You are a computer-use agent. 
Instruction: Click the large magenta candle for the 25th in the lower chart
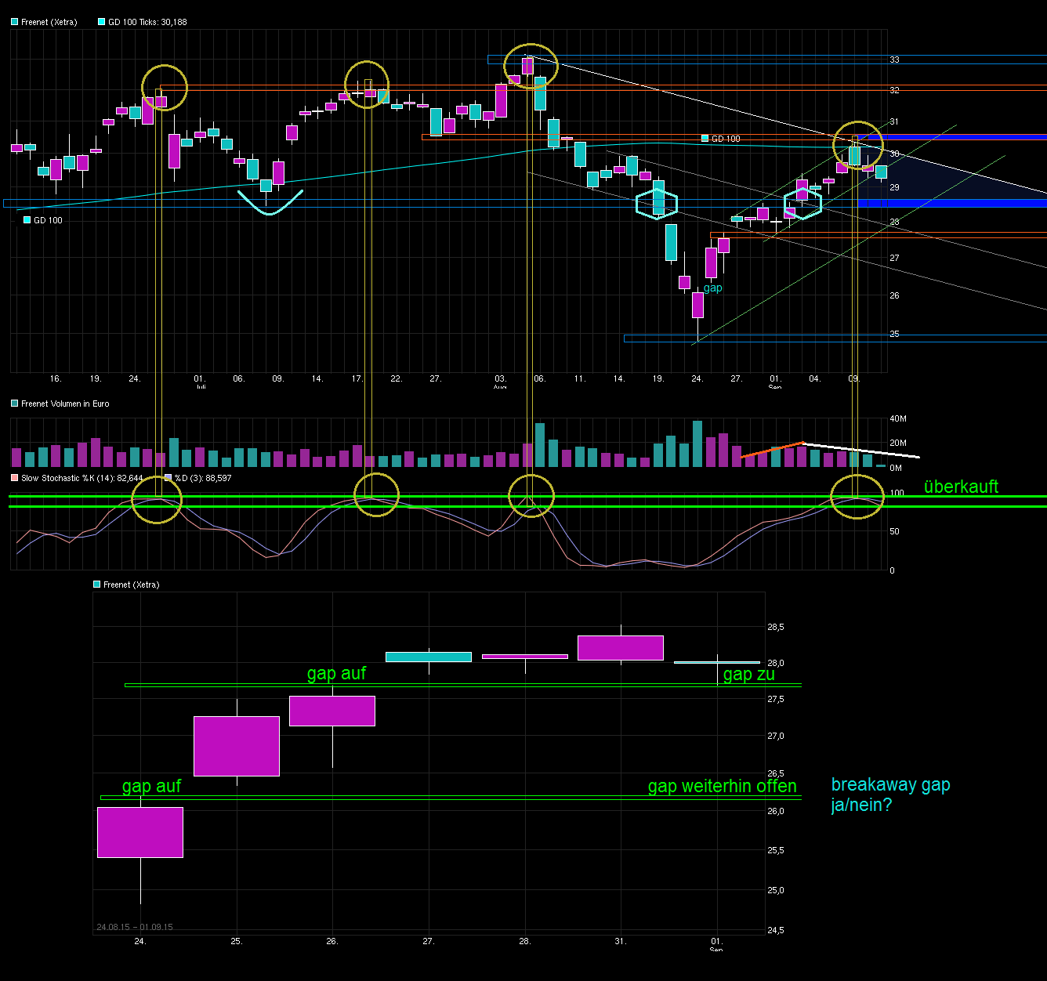237,746
